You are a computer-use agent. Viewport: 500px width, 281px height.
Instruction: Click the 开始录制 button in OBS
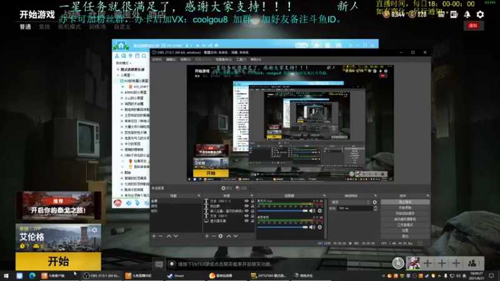405,208
